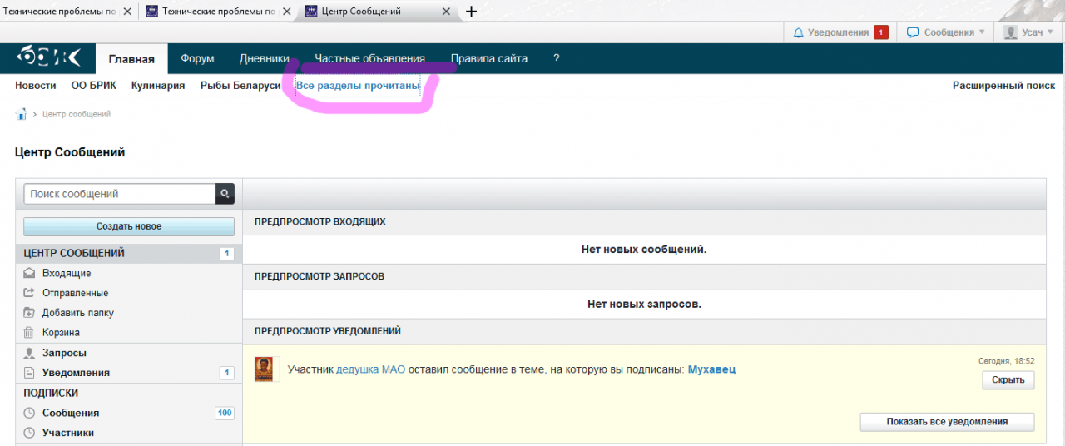Open the Входящие inbox folder

click(67, 273)
